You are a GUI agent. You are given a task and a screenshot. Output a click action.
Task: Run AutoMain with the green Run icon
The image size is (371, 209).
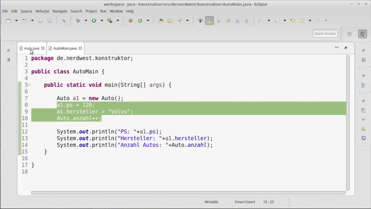pyautogui.click(x=94, y=21)
